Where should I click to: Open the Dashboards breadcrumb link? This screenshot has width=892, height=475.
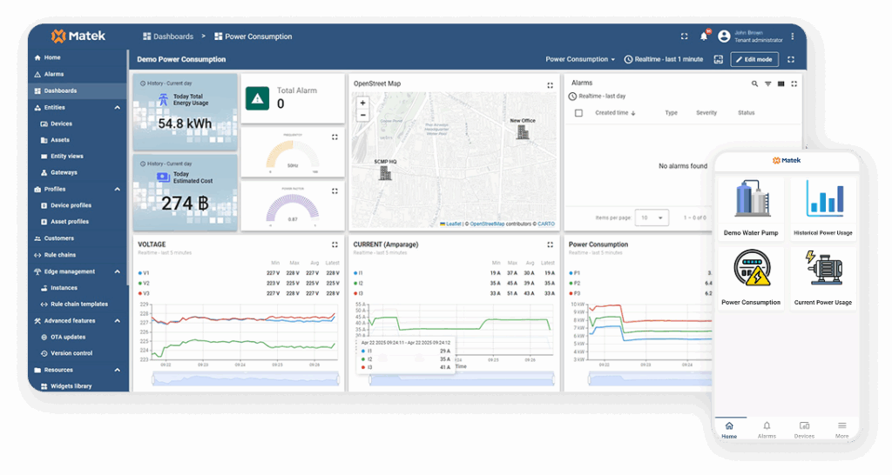click(167, 37)
